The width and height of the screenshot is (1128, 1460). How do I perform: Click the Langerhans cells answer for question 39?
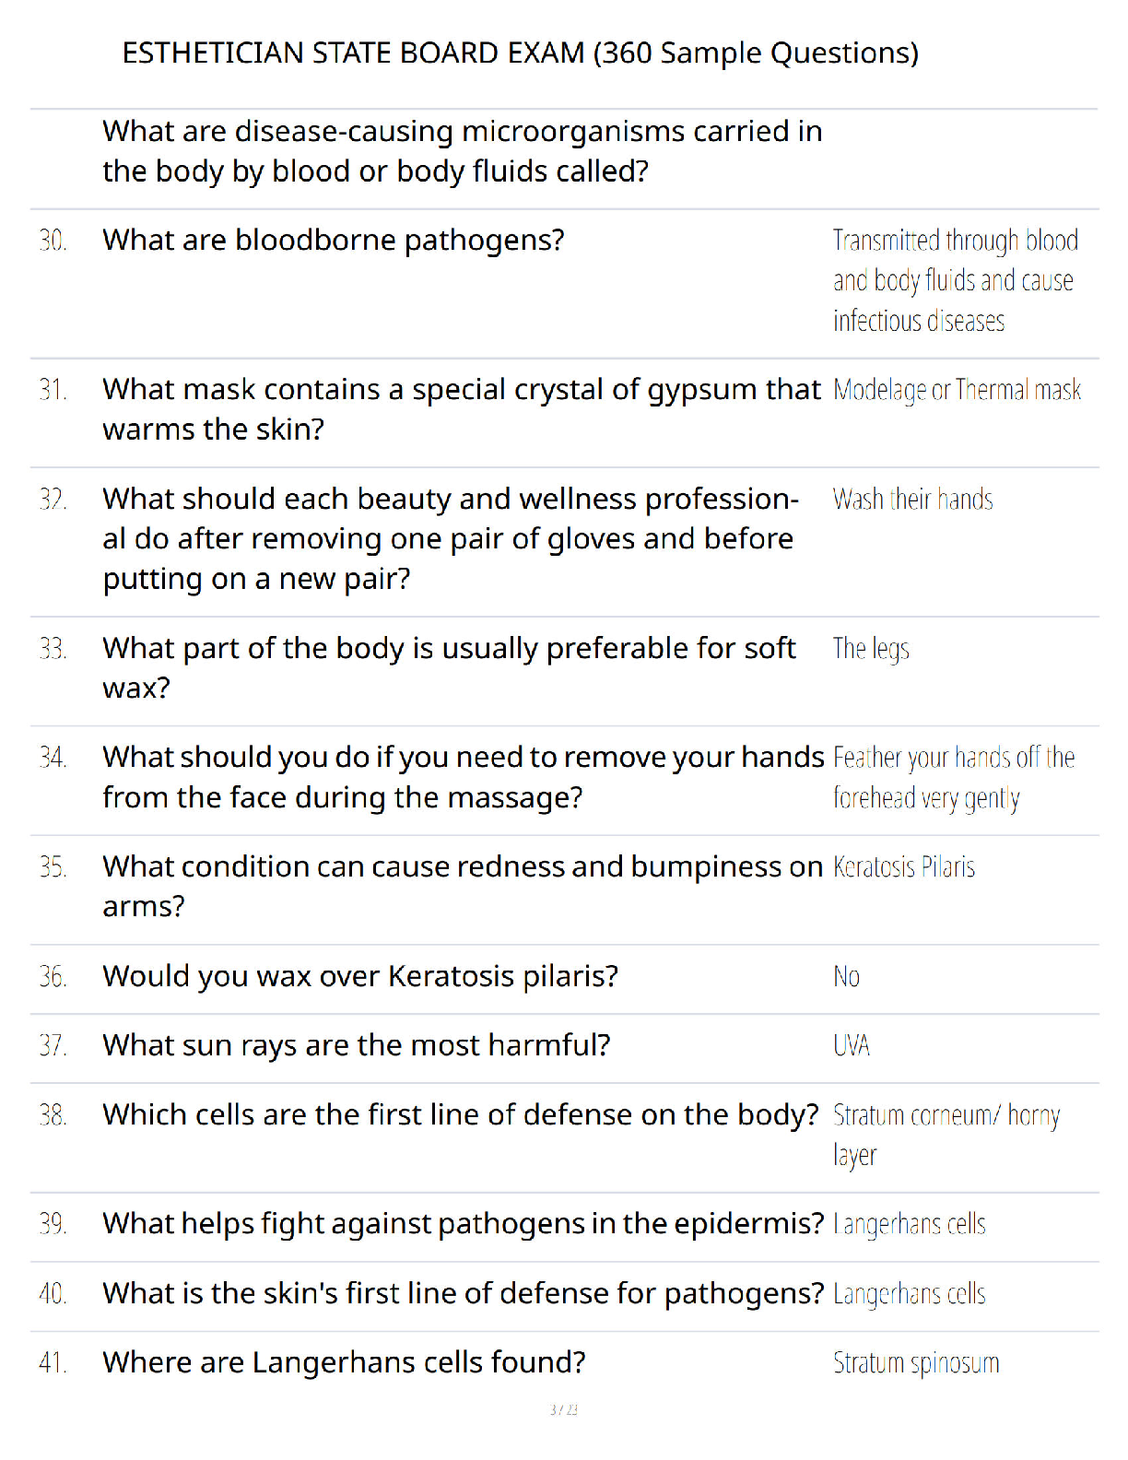(910, 1224)
